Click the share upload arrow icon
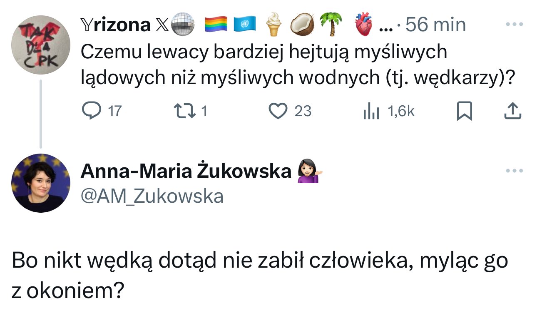Image resolution: width=537 pixels, height=333 pixels. click(x=512, y=111)
